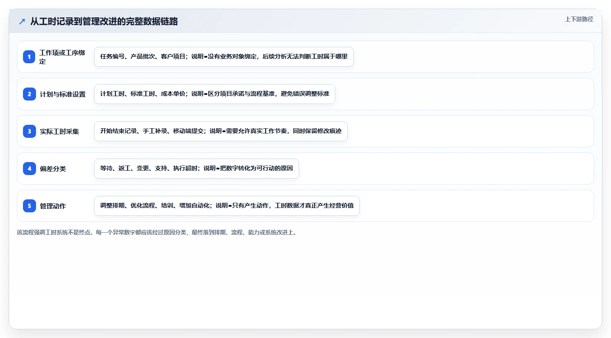Click the box starting with 等待、返工、变更

pos(197,169)
